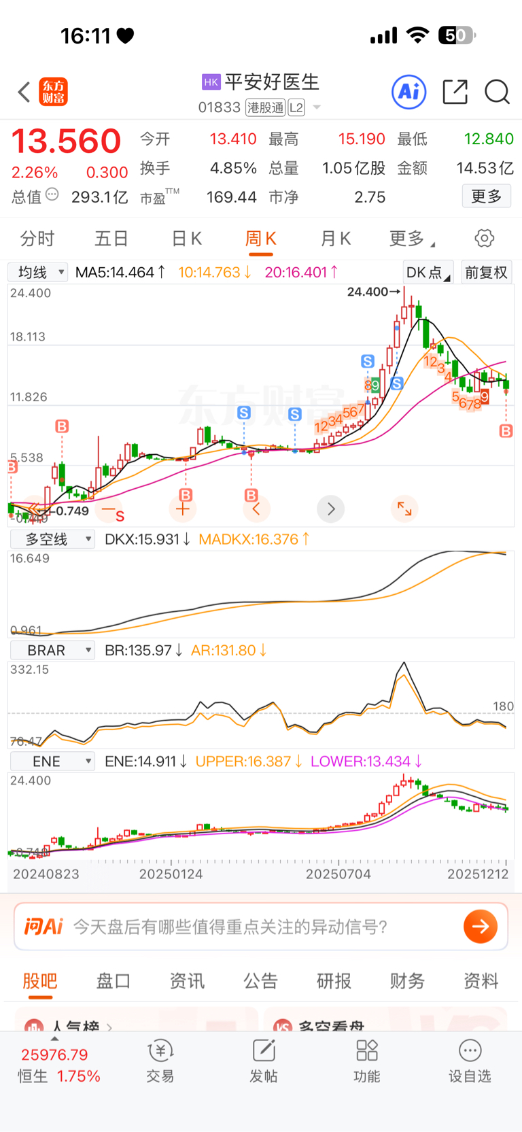
Task: Open the ENE indicator dropdown
Action: pyautogui.click(x=52, y=761)
